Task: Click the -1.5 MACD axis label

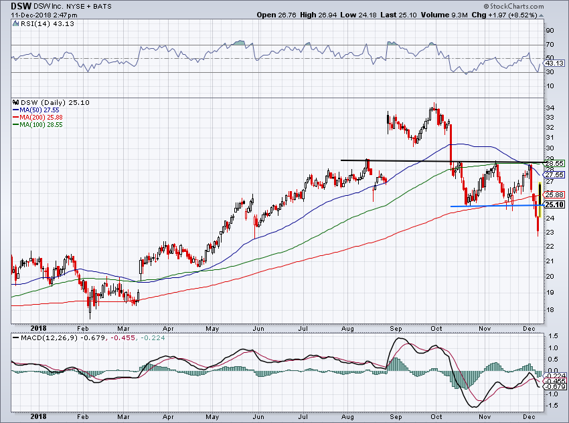Action: pyautogui.click(x=552, y=405)
